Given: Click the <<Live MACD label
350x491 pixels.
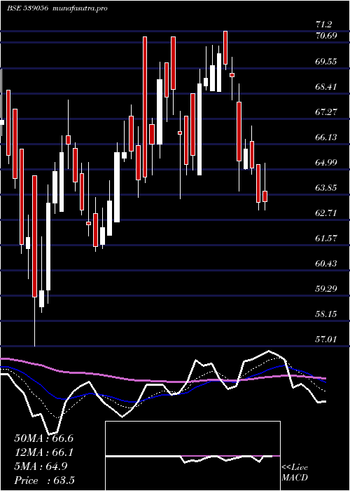Looking at the screenshot, I should coord(295,473).
